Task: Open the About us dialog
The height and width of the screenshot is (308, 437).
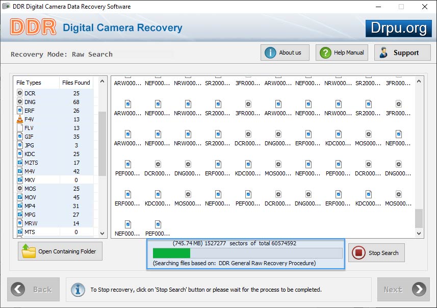Action: point(285,53)
